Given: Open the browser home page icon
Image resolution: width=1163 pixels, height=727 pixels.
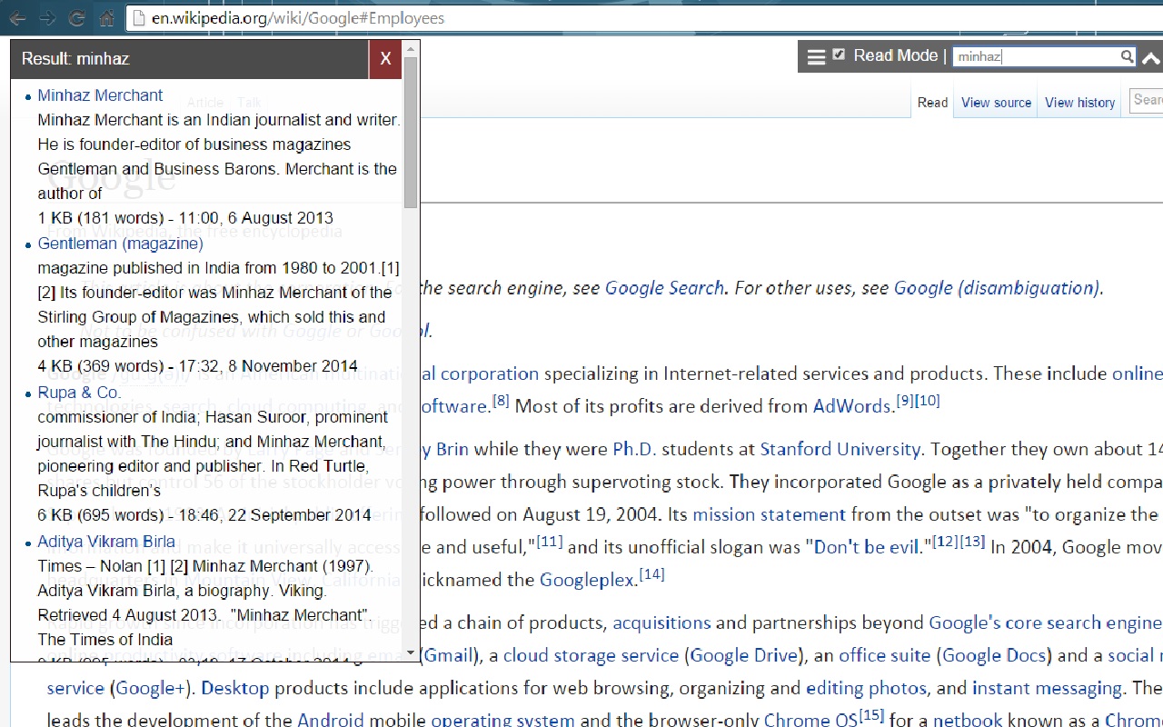Looking at the screenshot, I should coord(107,18).
